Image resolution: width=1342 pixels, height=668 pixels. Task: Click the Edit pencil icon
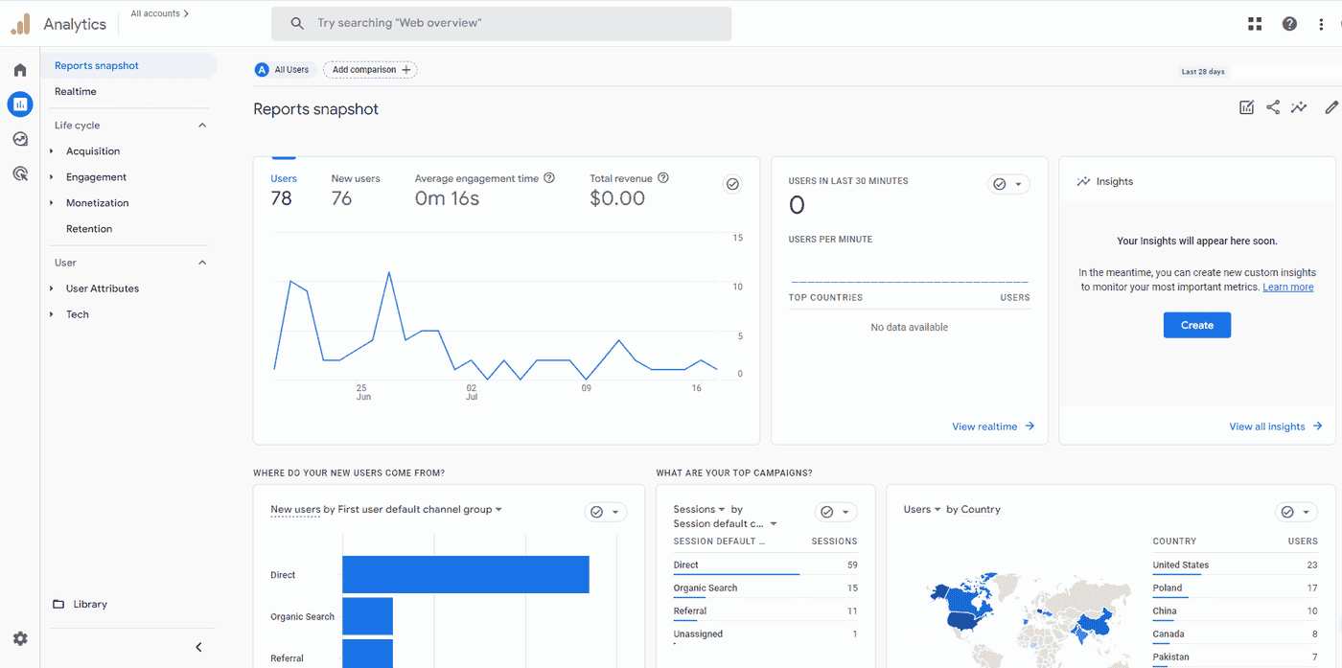(x=1331, y=107)
